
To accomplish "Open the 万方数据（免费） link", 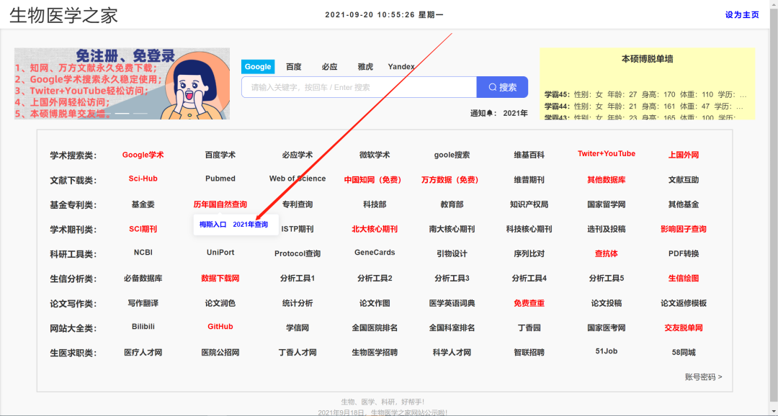I will click(452, 179).
